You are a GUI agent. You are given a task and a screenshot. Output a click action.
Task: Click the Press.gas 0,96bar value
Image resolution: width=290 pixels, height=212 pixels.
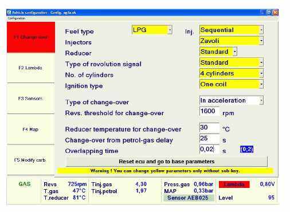[203, 184]
